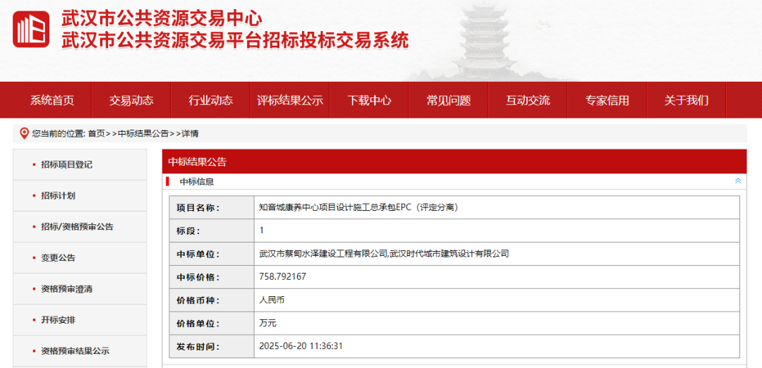
Task: Click 互动交流 in the top menu
Action: (528, 100)
